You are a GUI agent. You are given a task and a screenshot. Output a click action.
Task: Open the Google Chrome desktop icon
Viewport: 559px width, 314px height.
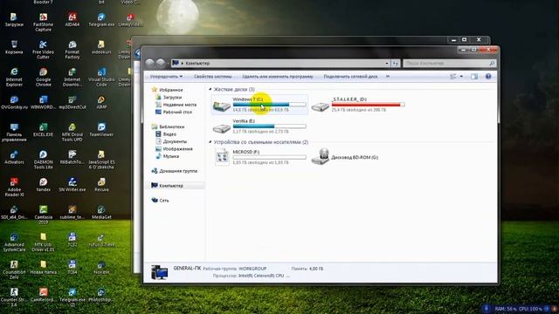tap(43, 78)
